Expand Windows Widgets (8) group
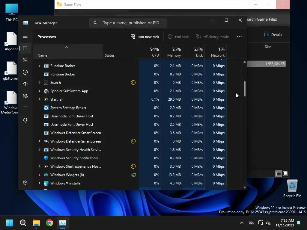The height and width of the screenshot is (230, 307). [39, 175]
